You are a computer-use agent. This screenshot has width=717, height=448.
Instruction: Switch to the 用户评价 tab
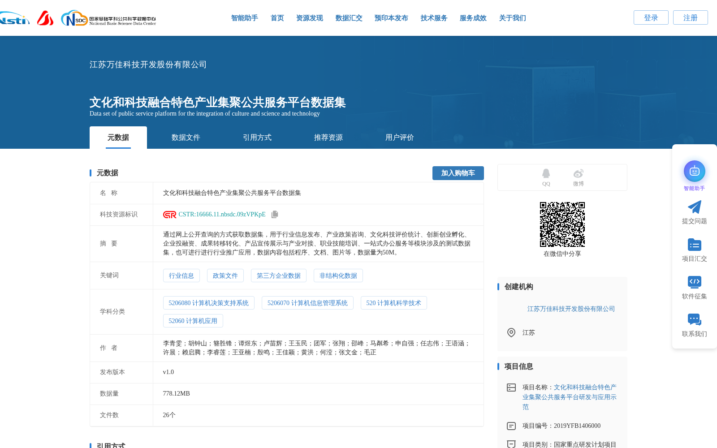coord(400,138)
